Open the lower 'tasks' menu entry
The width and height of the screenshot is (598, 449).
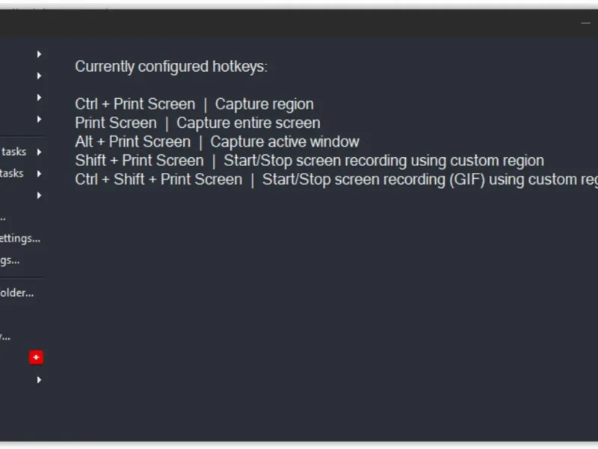pyautogui.click(x=12, y=174)
